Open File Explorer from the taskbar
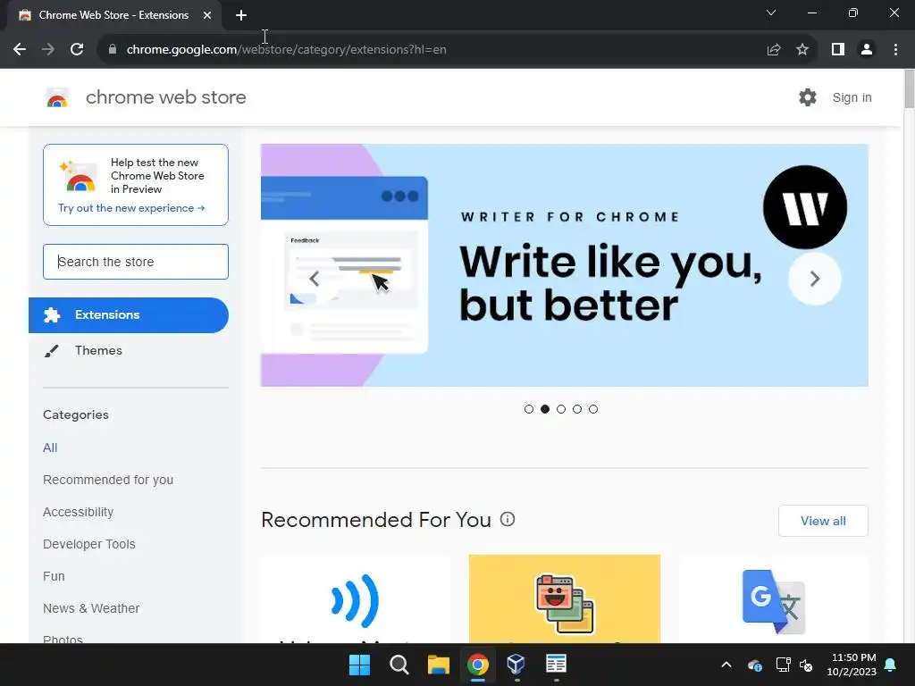 438,665
